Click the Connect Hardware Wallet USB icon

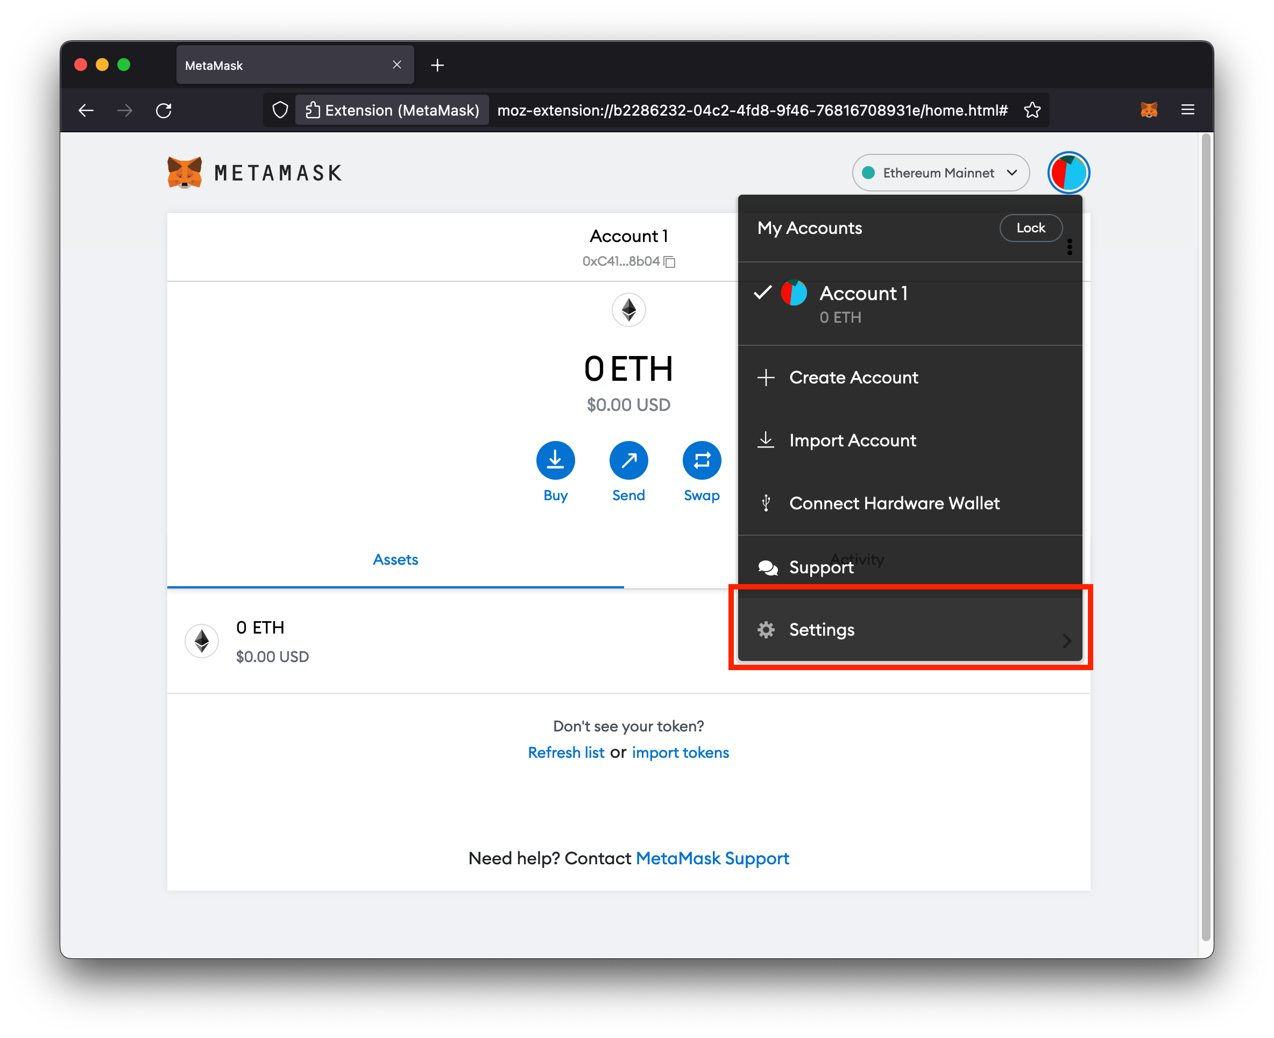pyautogui.click(x=766, y=503)
